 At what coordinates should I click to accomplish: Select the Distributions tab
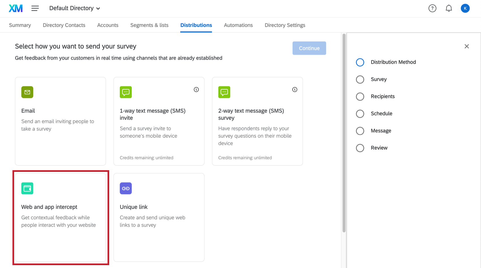pos(196,25)
